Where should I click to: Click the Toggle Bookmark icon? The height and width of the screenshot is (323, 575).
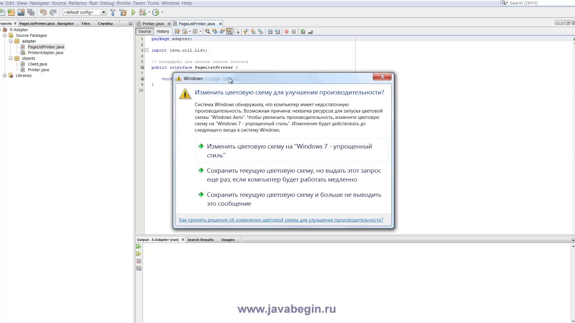click(261, 31)
